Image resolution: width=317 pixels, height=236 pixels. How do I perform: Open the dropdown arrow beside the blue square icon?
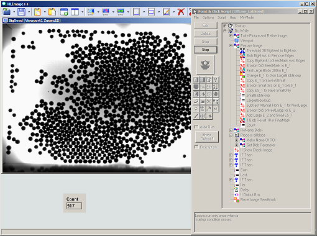coord(144,12)
